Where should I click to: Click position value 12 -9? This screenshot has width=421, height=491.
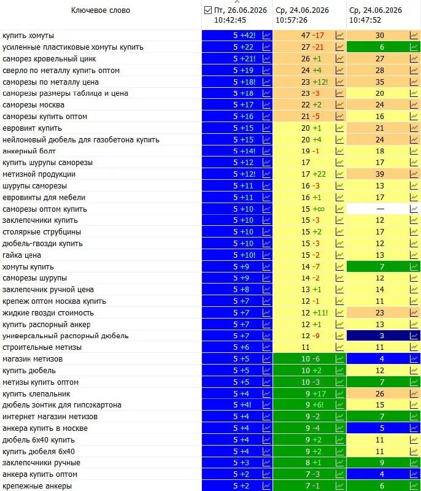tap(311, 336)
